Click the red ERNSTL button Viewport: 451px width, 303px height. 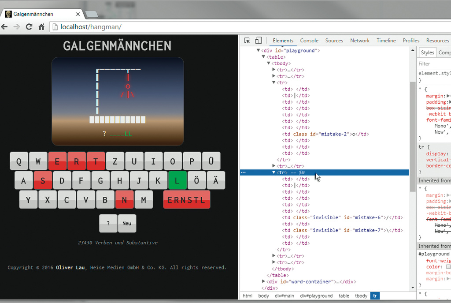click(x=186, y=200)
